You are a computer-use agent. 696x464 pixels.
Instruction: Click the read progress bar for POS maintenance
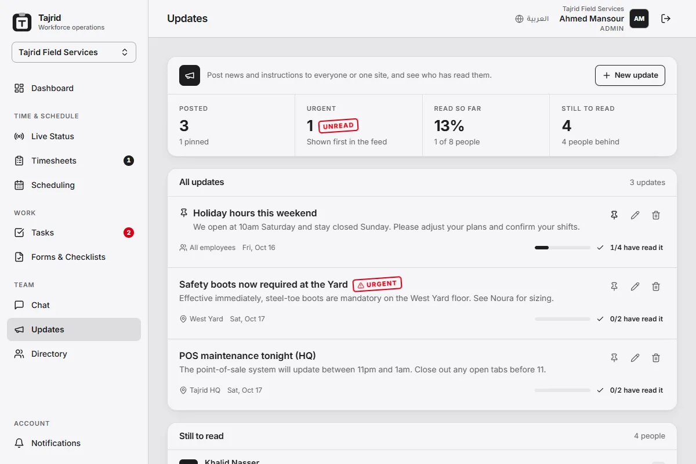[x=563, y=390]
